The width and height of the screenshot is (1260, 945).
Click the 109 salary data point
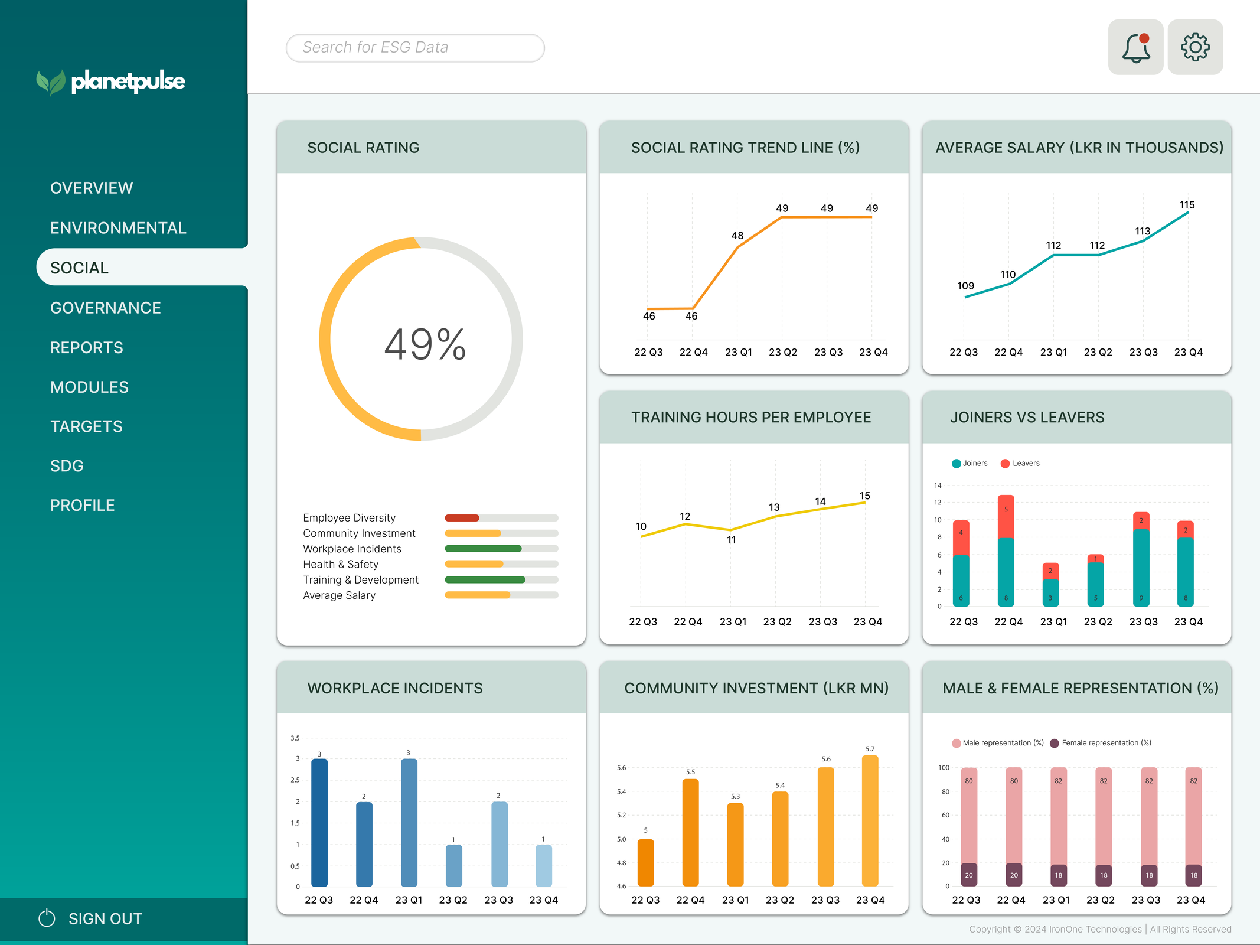click(x=965, y=297)
